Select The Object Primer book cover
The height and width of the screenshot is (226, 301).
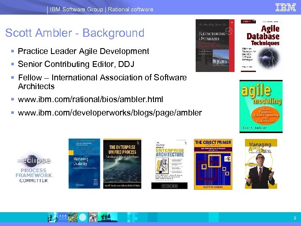click(213, 164)
